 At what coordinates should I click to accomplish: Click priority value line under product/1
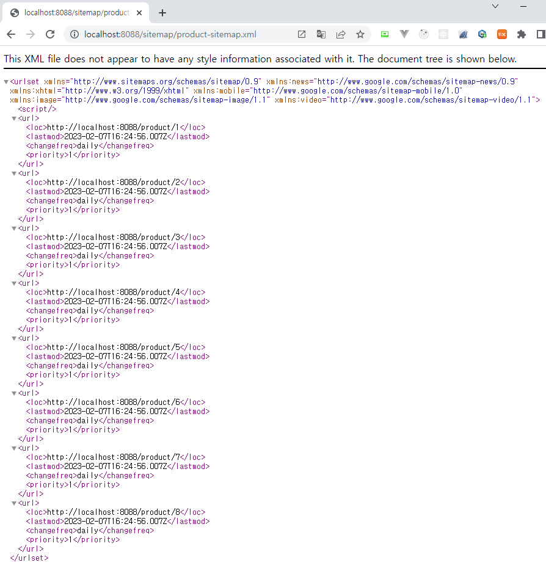[x=73, y=155]
